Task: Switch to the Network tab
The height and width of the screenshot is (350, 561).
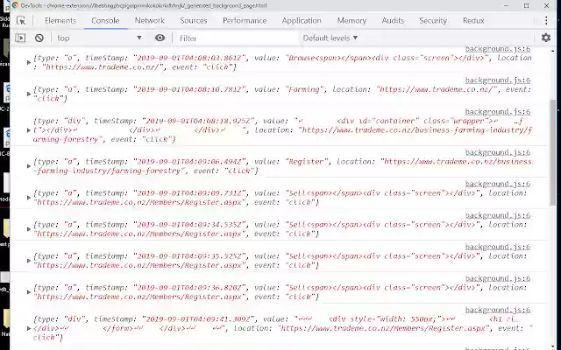Action: 150,21
